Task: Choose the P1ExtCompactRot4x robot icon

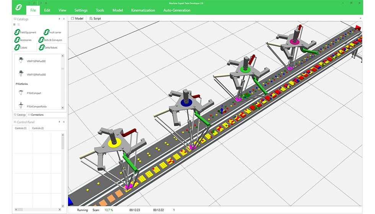Action: (20, 105)
